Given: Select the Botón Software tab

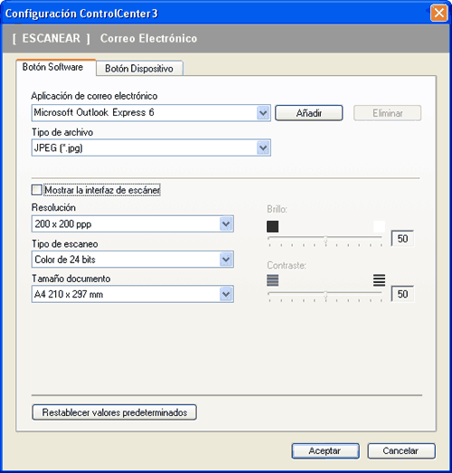Looking at the screenshot, I should (x=53, y=67).
